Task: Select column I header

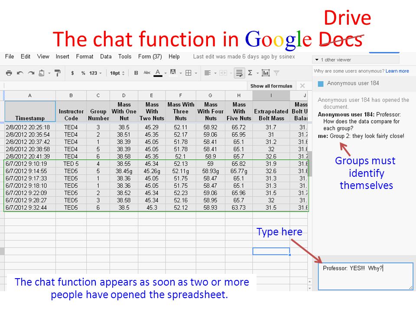Action: (x=271, y=95)
